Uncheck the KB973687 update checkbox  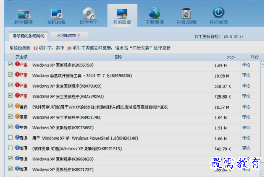tap(10, 127)
